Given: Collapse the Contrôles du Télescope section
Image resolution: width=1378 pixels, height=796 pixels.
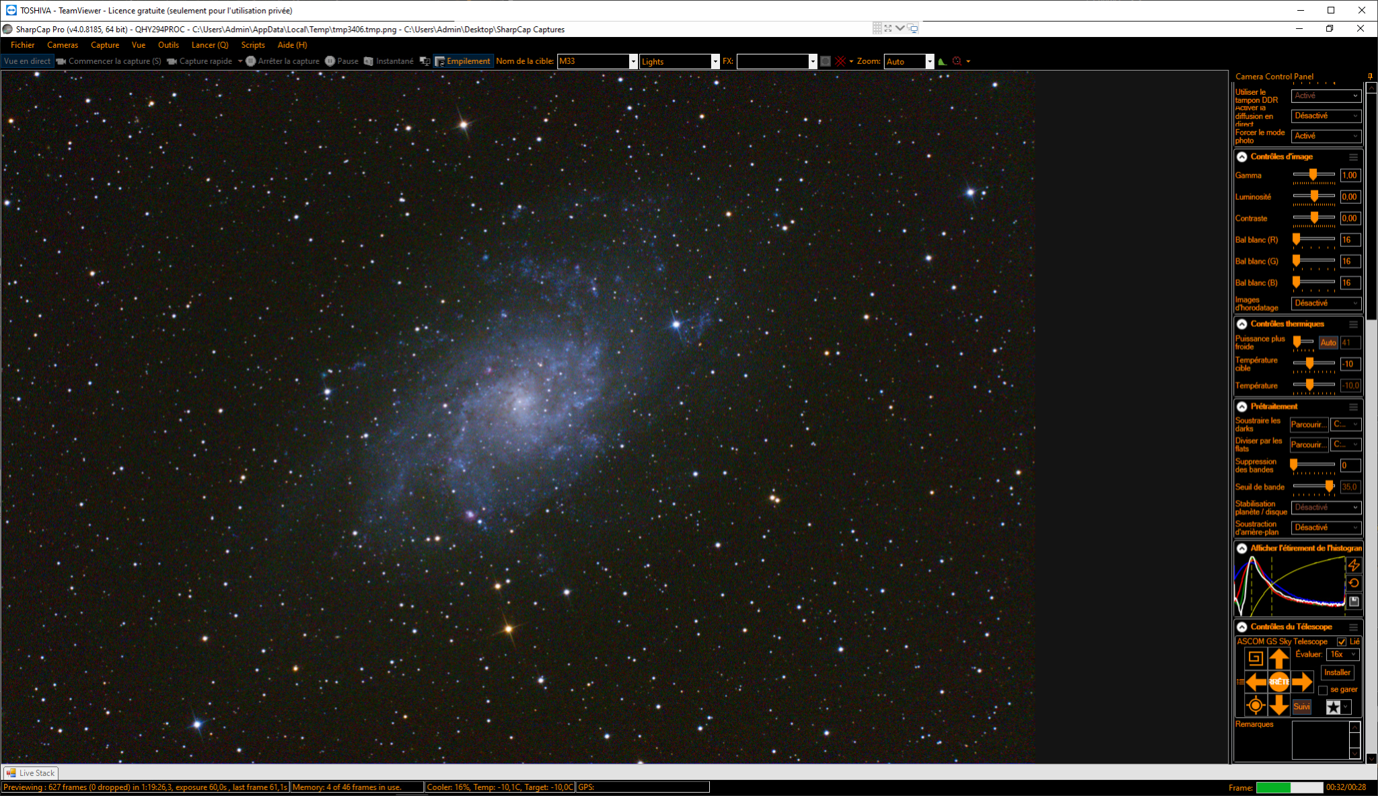Looking at the screenshot, I should 1242,627.
